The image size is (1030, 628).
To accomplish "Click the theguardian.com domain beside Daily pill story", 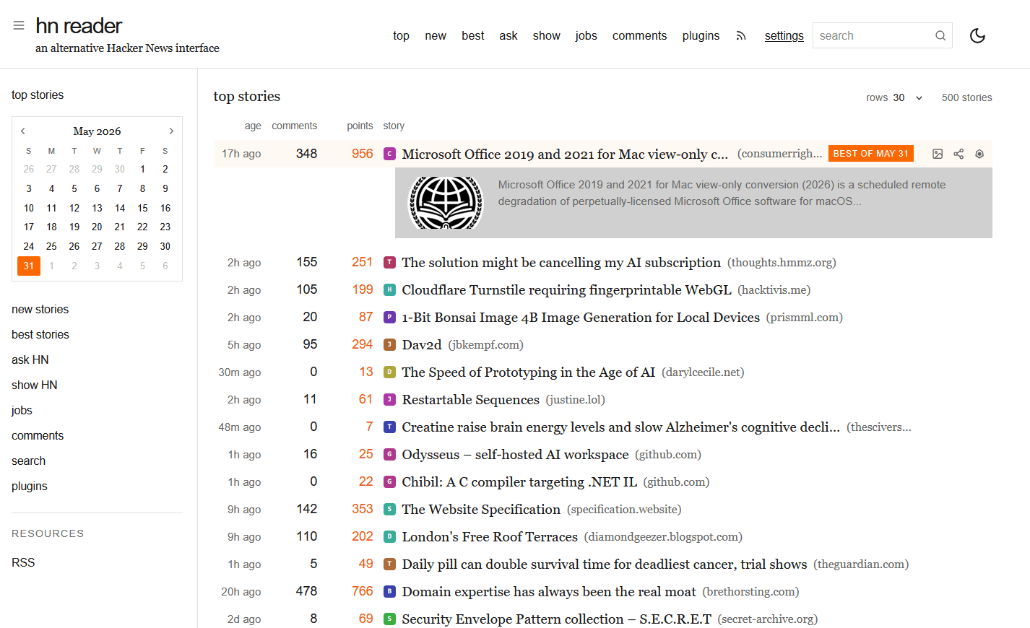I will tap(861, 564).
